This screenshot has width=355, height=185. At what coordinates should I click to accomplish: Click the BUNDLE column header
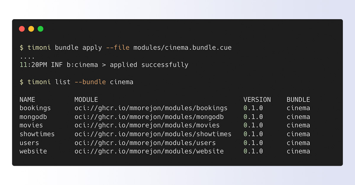[298, 100]
